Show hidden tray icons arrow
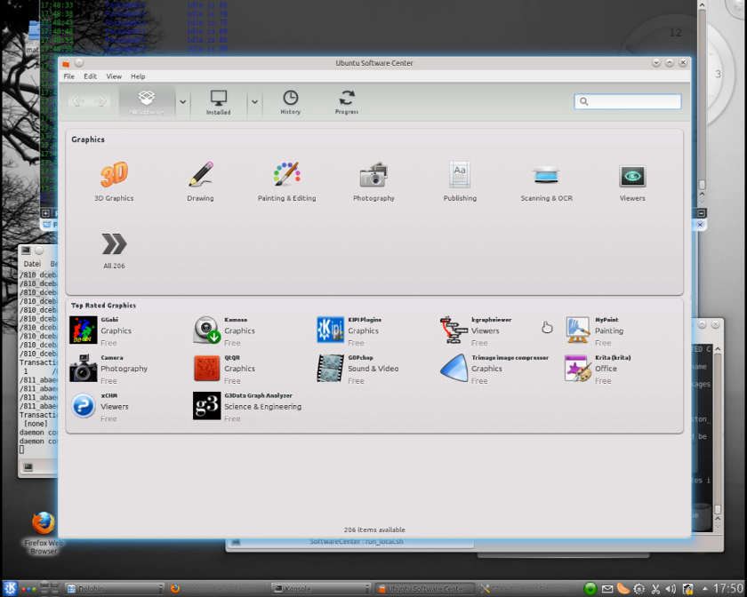The height and width of the screenshot is (597, 747). (x=704, y=589)
